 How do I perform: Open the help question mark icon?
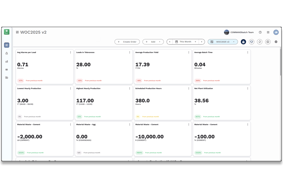click(x=260, y=32)
